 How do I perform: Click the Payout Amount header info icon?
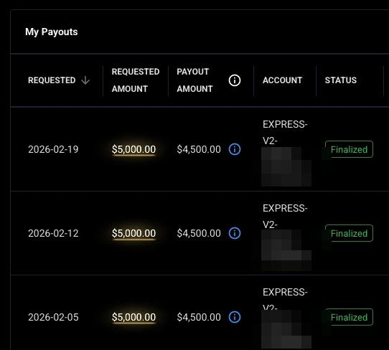[x=235, y=80]
